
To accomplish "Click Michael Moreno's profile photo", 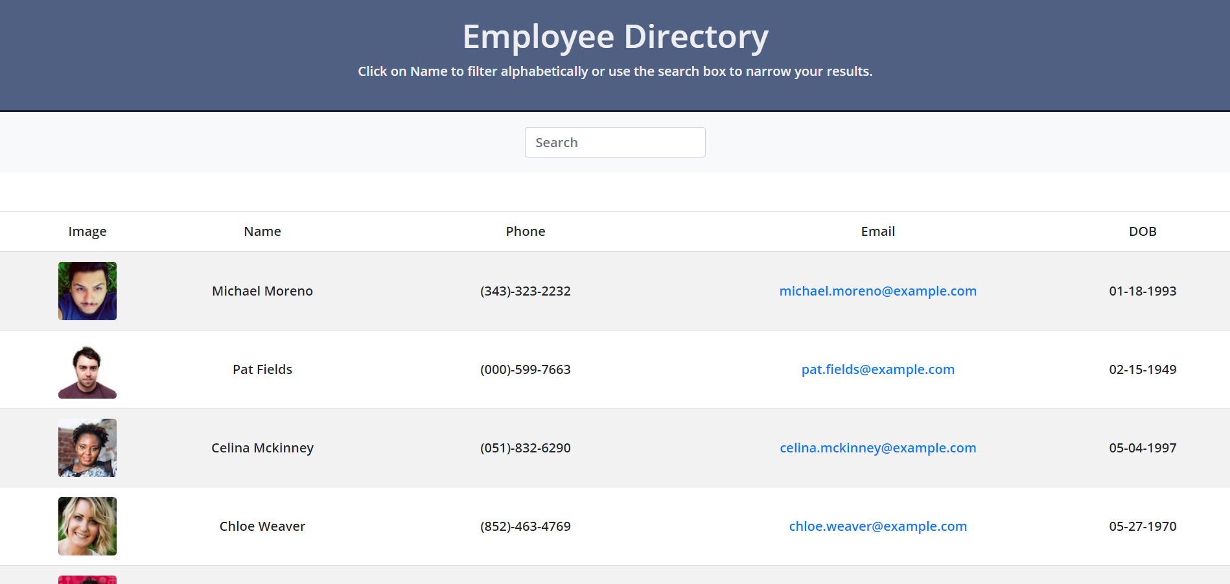I will (87, 290).
